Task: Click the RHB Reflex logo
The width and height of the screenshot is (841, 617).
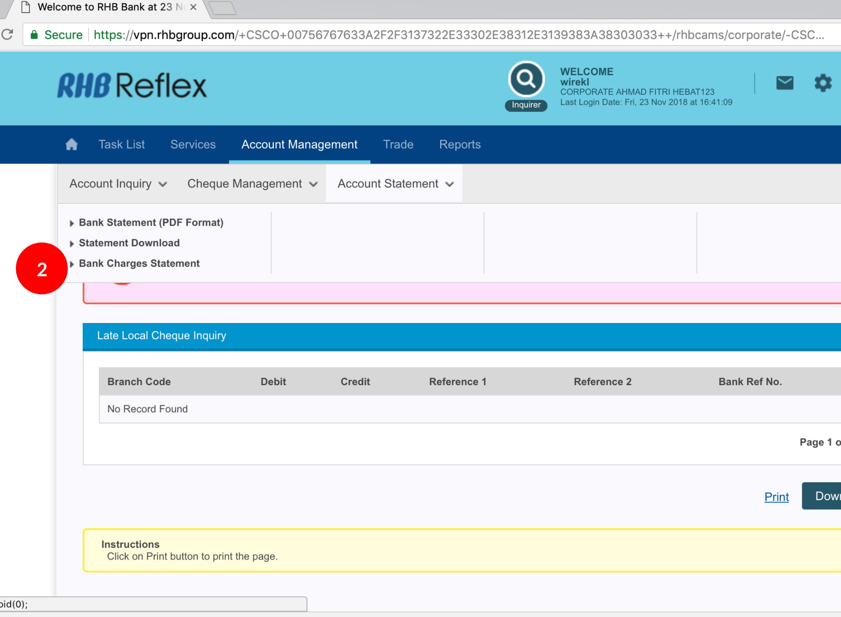Action: 132,86
